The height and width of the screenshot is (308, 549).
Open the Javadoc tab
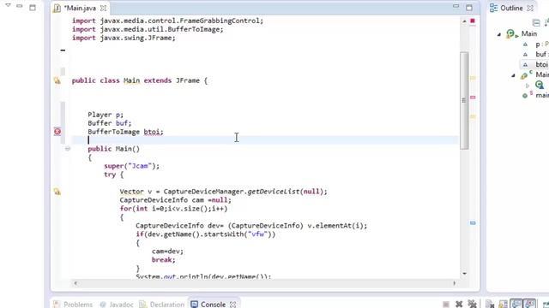coord(117,305)
